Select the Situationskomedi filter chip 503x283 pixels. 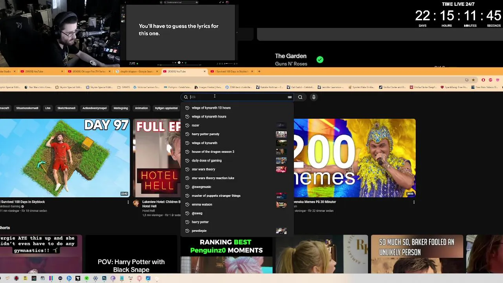(27, 108)
